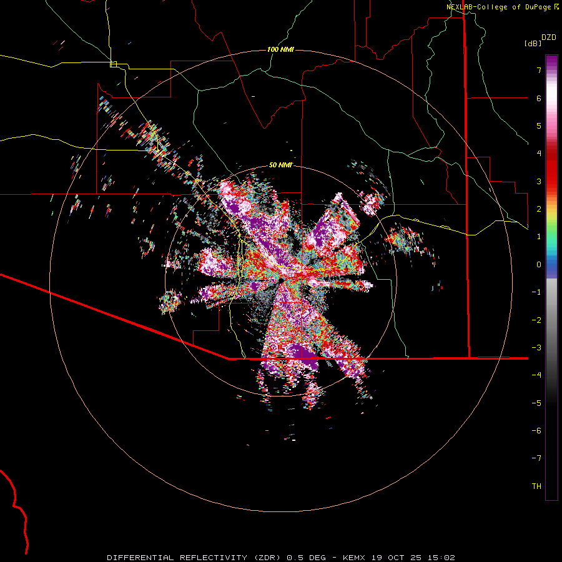The width and height of the screenshot is (562, 562).
Task: Click the 19 OCT 25 date stamp
Action: pyautogui.click(x=397, y=558)
